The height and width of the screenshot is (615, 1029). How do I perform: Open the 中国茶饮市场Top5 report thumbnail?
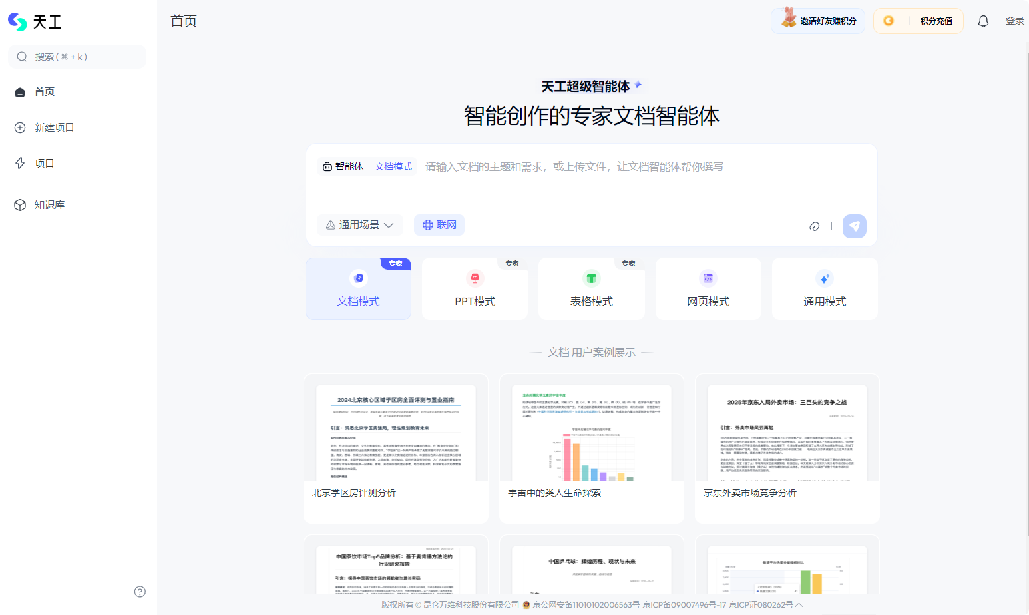(396, 570)
